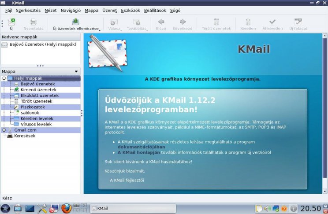Open the Elküldött üzenetek sent folder
The width and height of the screenshot is (328, 214).
[x=40, y=96]
